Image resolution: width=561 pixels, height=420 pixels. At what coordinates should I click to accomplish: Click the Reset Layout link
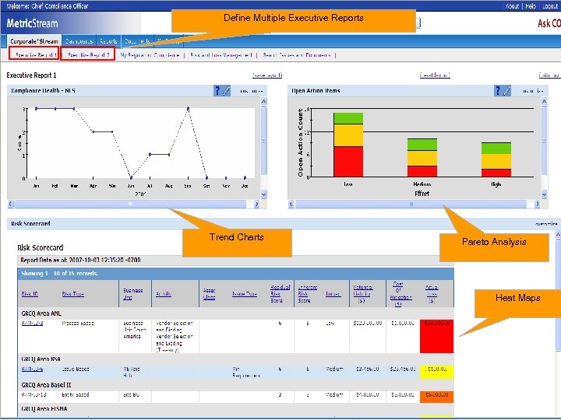tap(435, 75)
